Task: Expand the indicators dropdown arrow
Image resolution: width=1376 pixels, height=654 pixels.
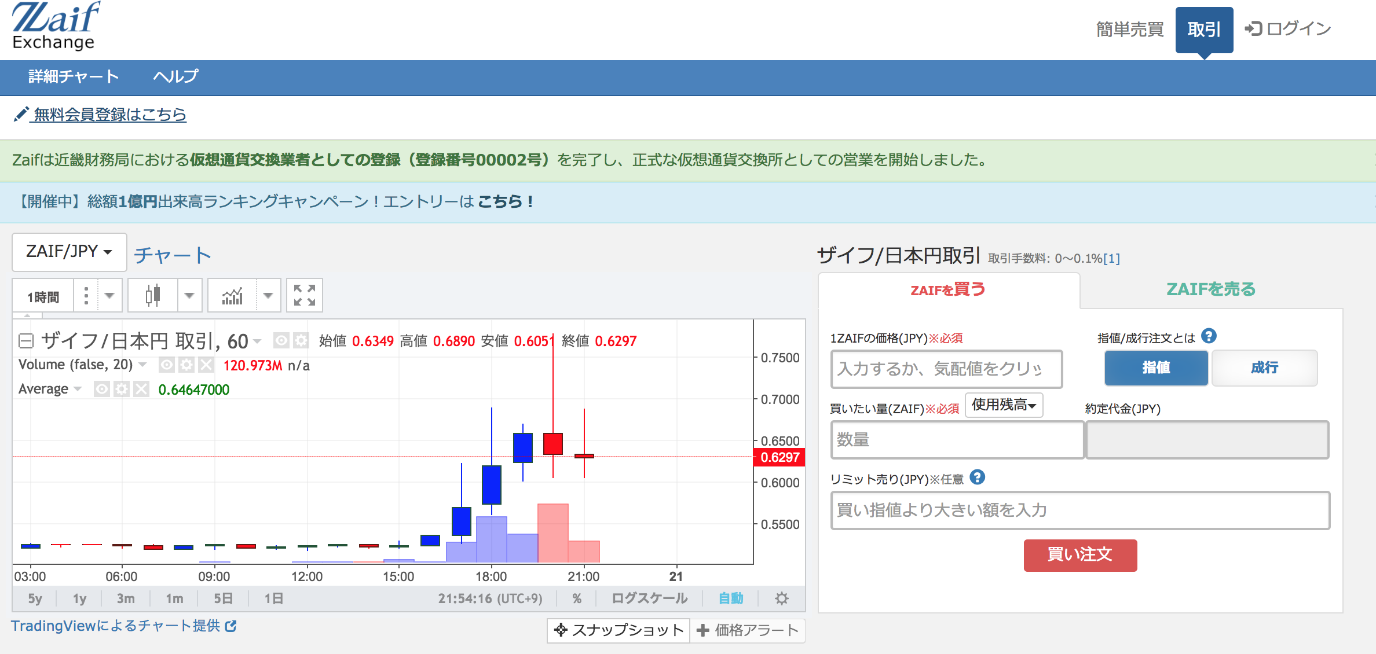Action: (x=268, y=295)
